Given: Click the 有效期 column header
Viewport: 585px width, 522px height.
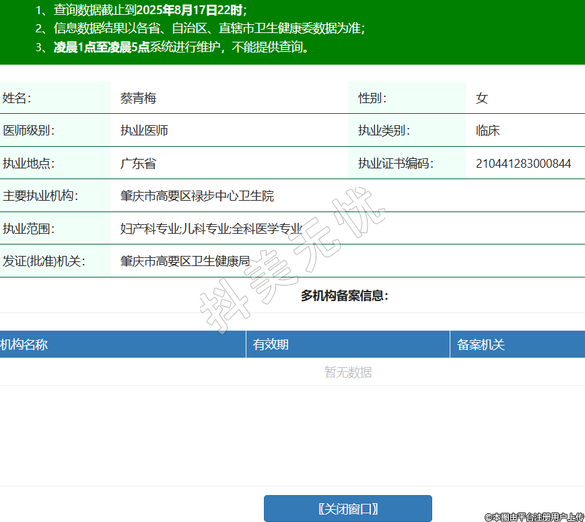Looking at the screenshot, I should click(271, 345).
